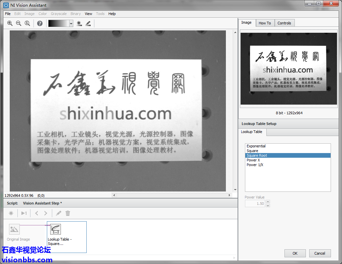Switch to the Controls tab
342x264 pixels.
pyautogui.click(x=284, y=23)
